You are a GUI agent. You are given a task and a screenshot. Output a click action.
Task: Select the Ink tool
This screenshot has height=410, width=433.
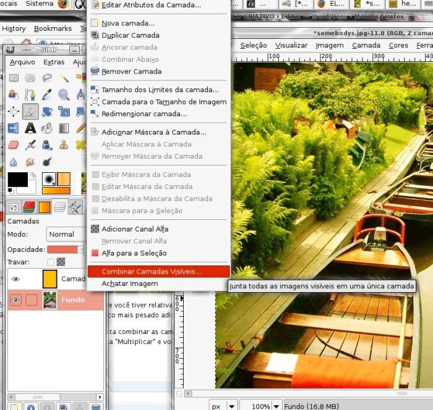pyautogui.click(x=47, y=145)
